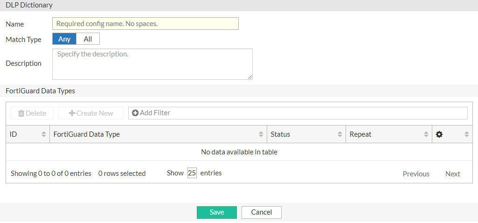Screen dimensions: 478x223
Task: Select the Any match type
Action: [64, 39]
